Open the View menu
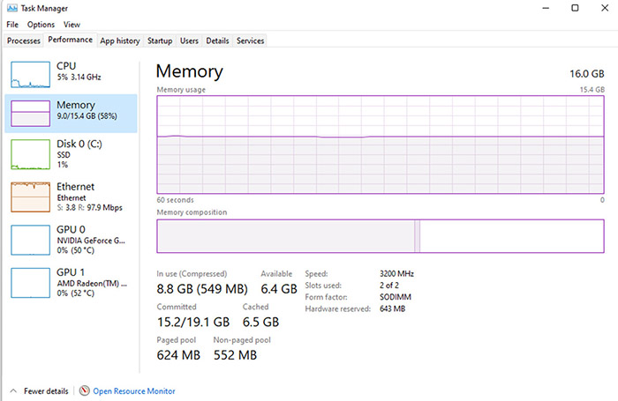Viewport: 618px width, 401px height. [x=72, y=25]
